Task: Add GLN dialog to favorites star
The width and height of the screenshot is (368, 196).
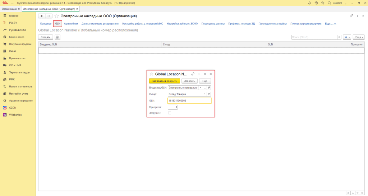Action: tap(151, 74)
